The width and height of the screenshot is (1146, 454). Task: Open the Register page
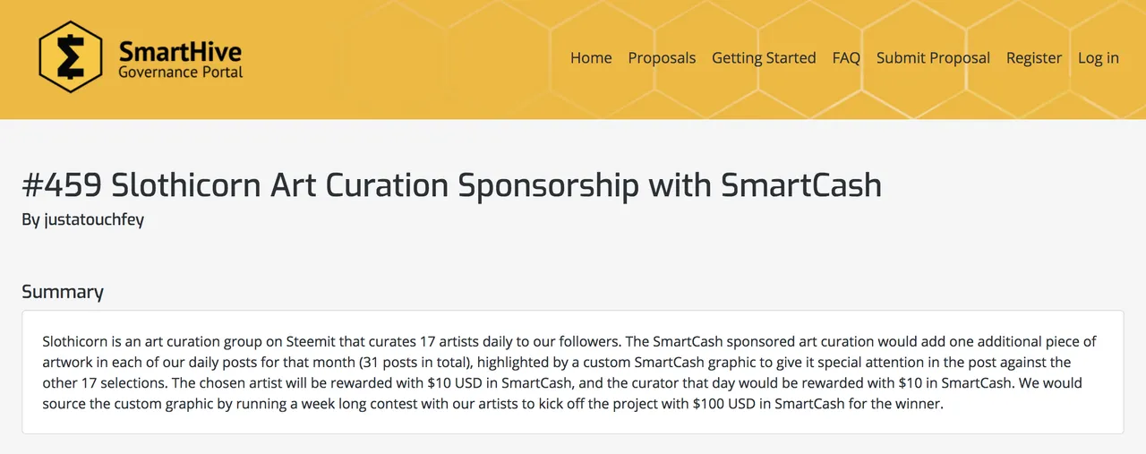pos(1034,57)
